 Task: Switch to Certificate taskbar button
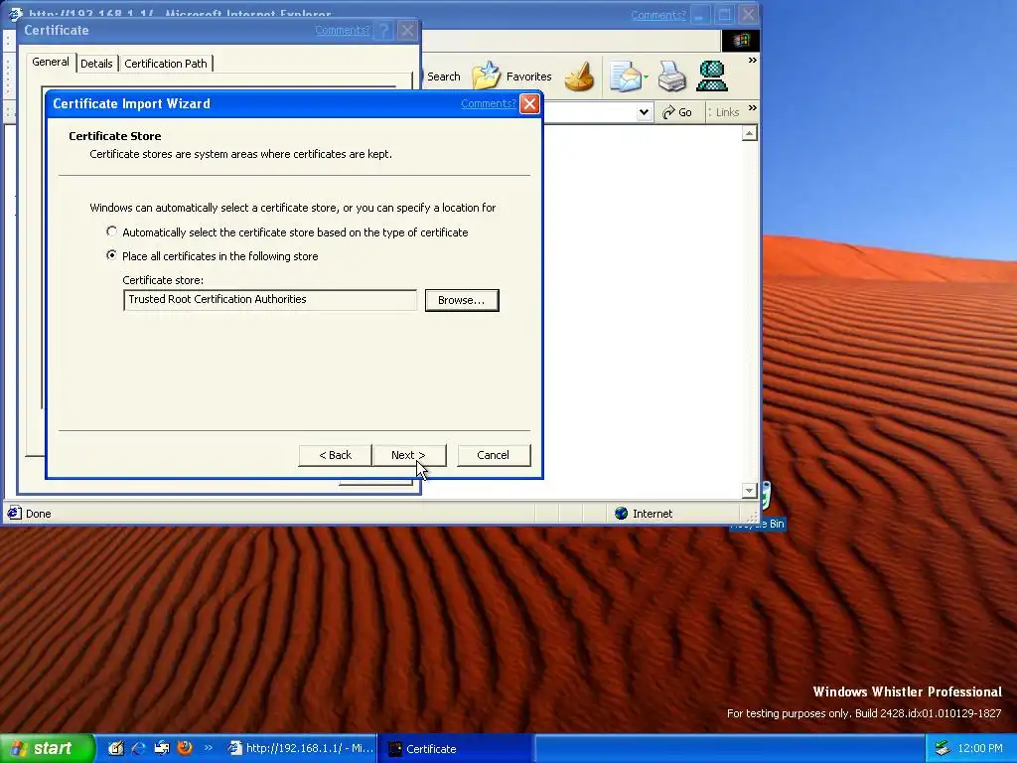[456, 748]
